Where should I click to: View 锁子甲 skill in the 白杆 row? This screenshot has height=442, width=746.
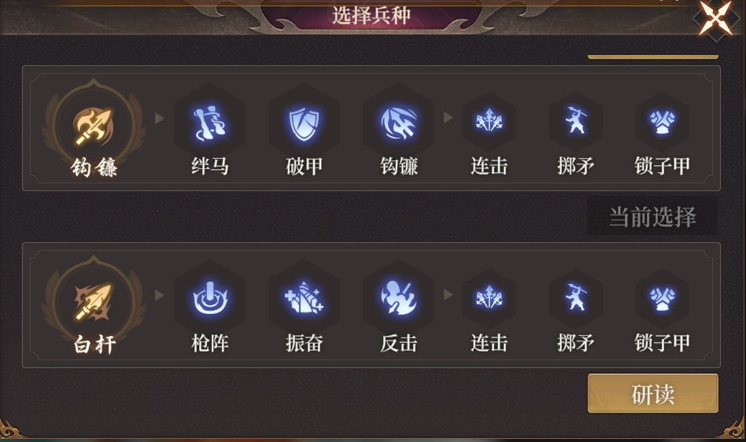(x=663, y=299)
